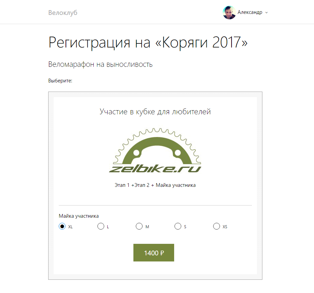Click the «Выберите:» prompt text

pyautogui.click(x=60, y=81)
